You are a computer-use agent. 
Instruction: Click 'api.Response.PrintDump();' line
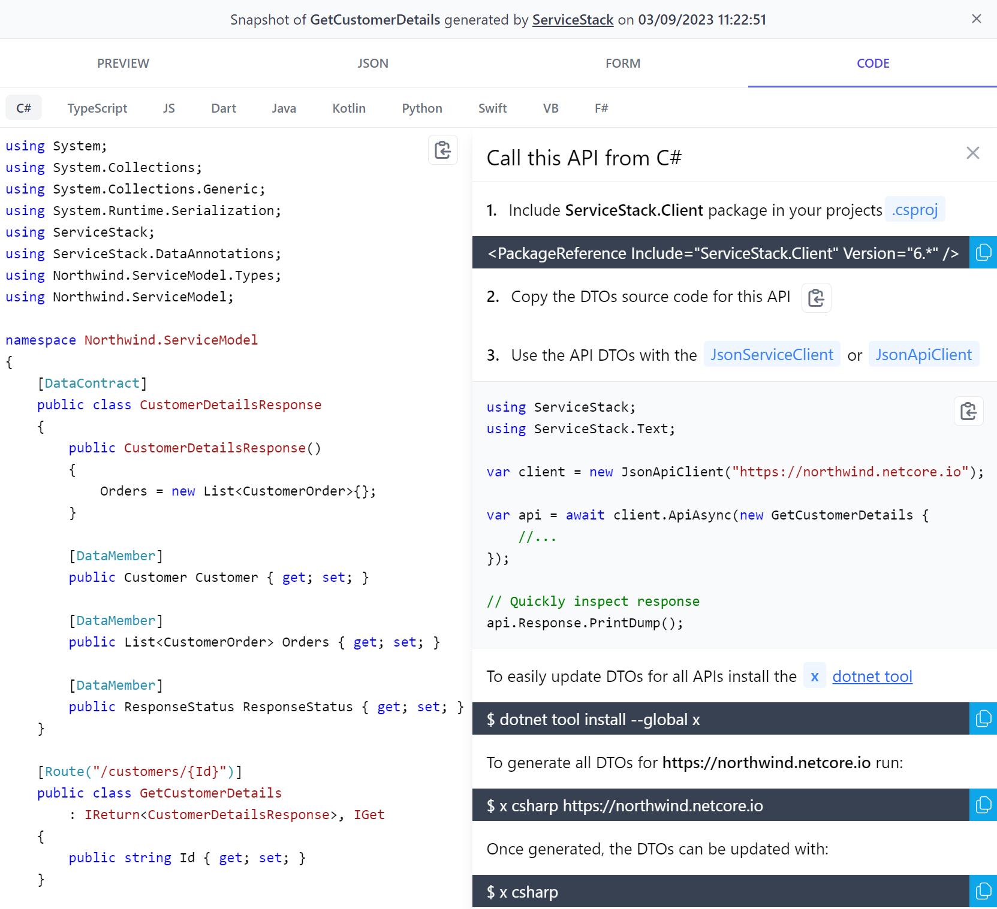pos(585,623)
